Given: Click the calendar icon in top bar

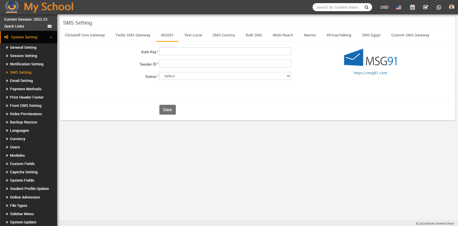Looking at the screenshot, I should click(412, 7).
